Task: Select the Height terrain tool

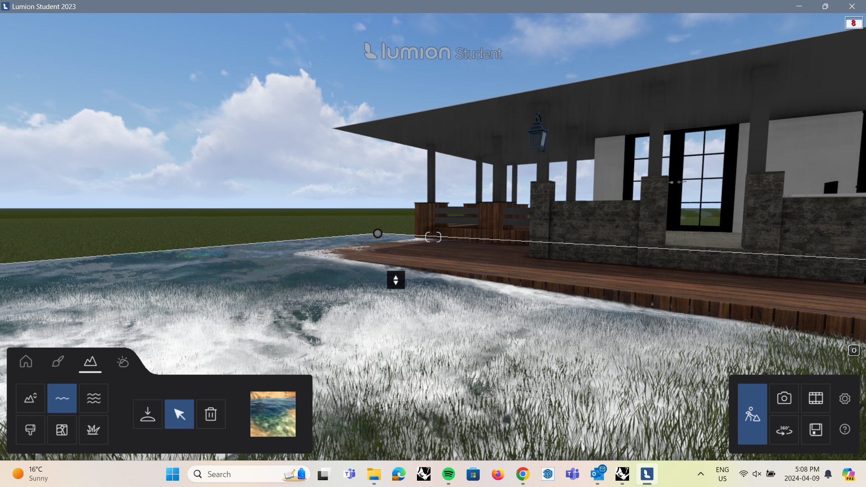Action: pos(30,398)
